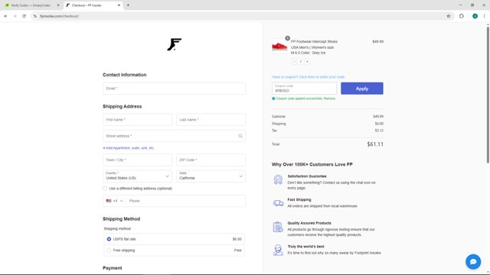The width and height of the screenshot is (490, 275).
Task: Remove the applied coupon code
Action: (329, 99)
